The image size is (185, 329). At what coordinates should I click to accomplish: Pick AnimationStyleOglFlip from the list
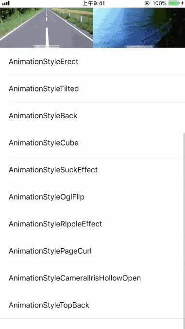(92, 197)
